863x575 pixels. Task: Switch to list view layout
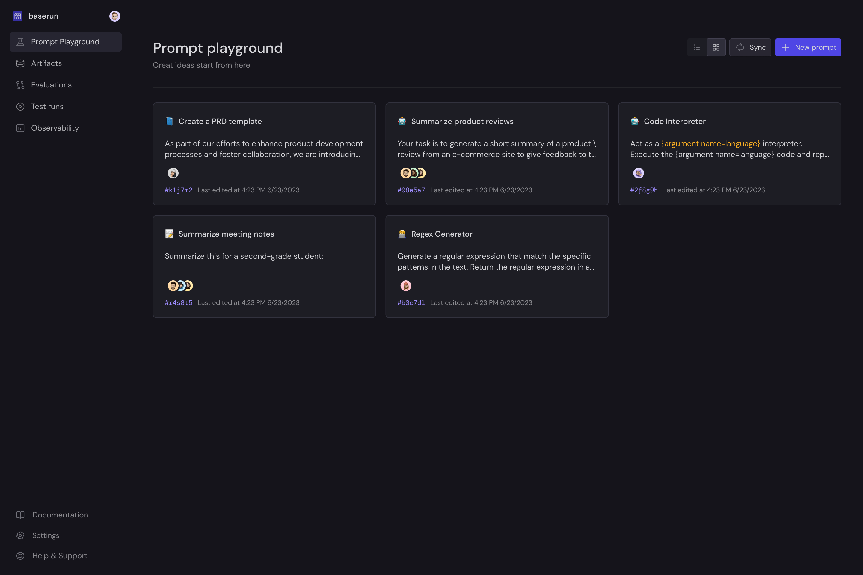697,47
